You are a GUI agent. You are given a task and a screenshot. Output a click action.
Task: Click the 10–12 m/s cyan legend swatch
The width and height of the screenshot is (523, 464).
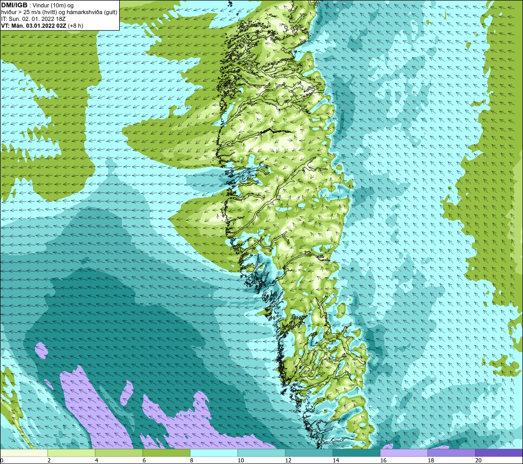261,453
